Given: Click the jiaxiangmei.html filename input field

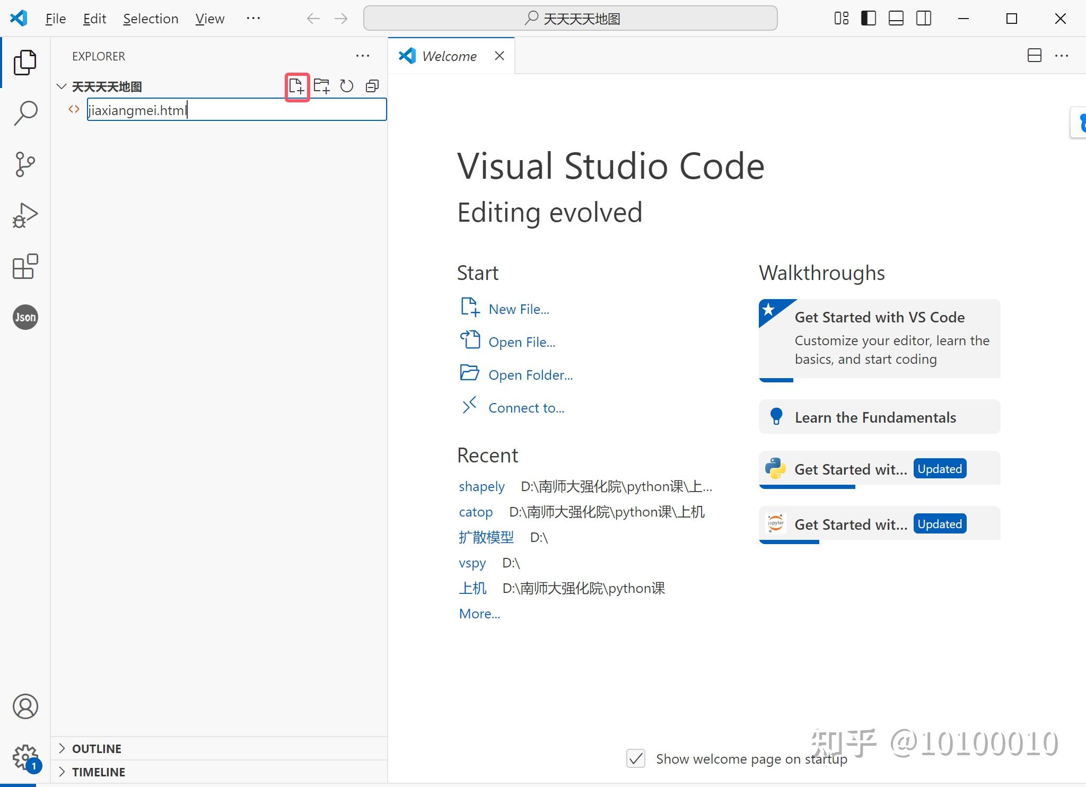Looking at the screenshot, I should click(x=236, y=110).
